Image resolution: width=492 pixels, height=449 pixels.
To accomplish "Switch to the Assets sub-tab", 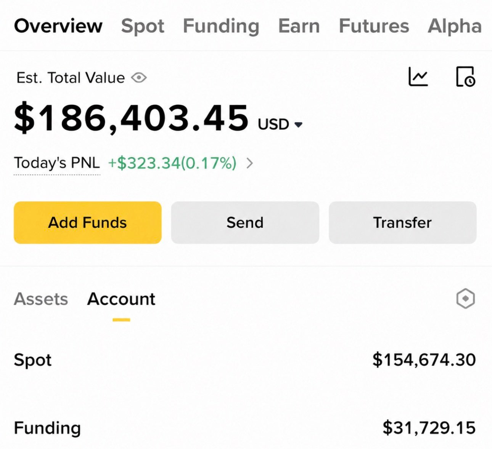I will click(x=41, y=299).
